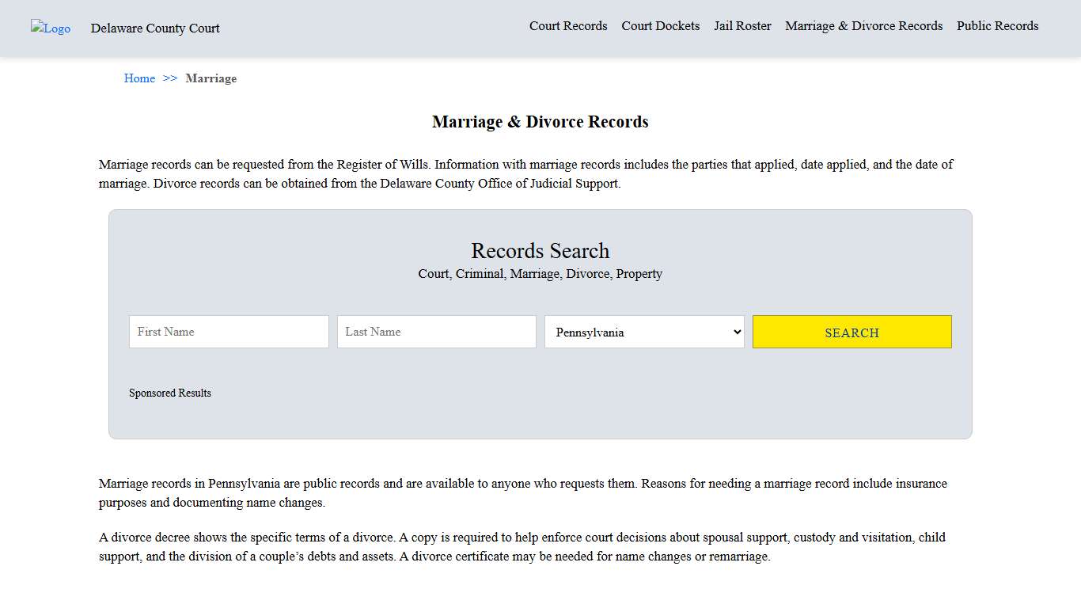Open Court Dockets from the navigation menu
The image size is (1081, 608).
pos(660,25)
